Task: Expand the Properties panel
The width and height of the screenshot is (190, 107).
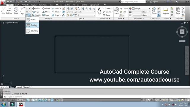Action: tap(139, 18)
